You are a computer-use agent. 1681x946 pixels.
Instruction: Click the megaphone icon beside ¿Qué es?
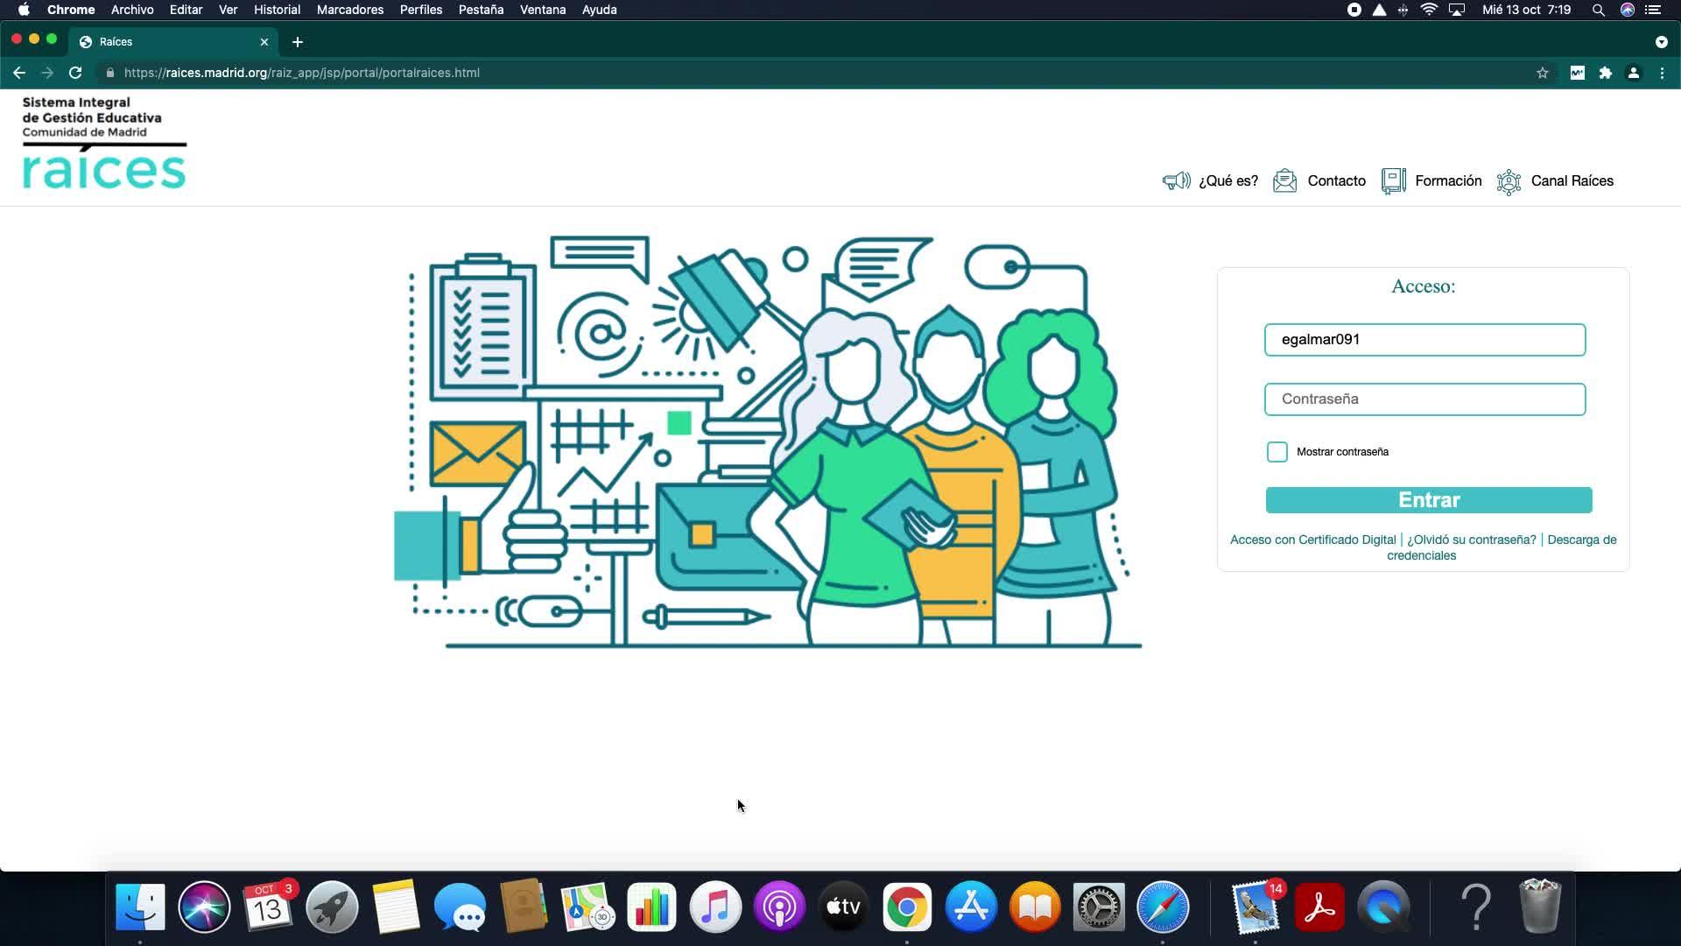pyautogui.click(x=1176, y=180)
